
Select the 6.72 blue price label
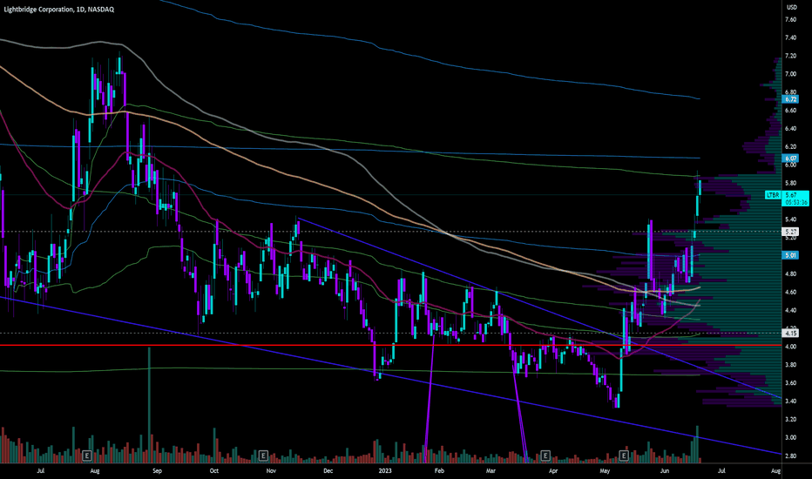tap(790, 99)
